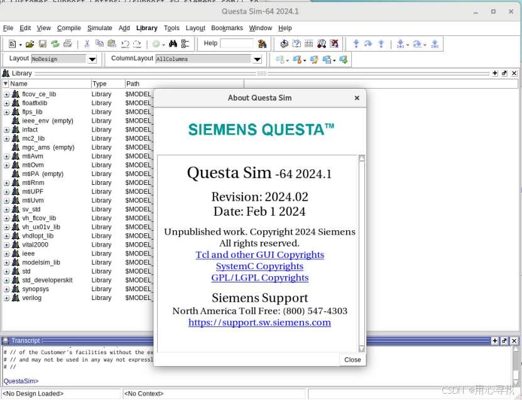This screenshot has width=522, height=400.
Task: Expand the synopsys library node
Action: tap(6, 289)
